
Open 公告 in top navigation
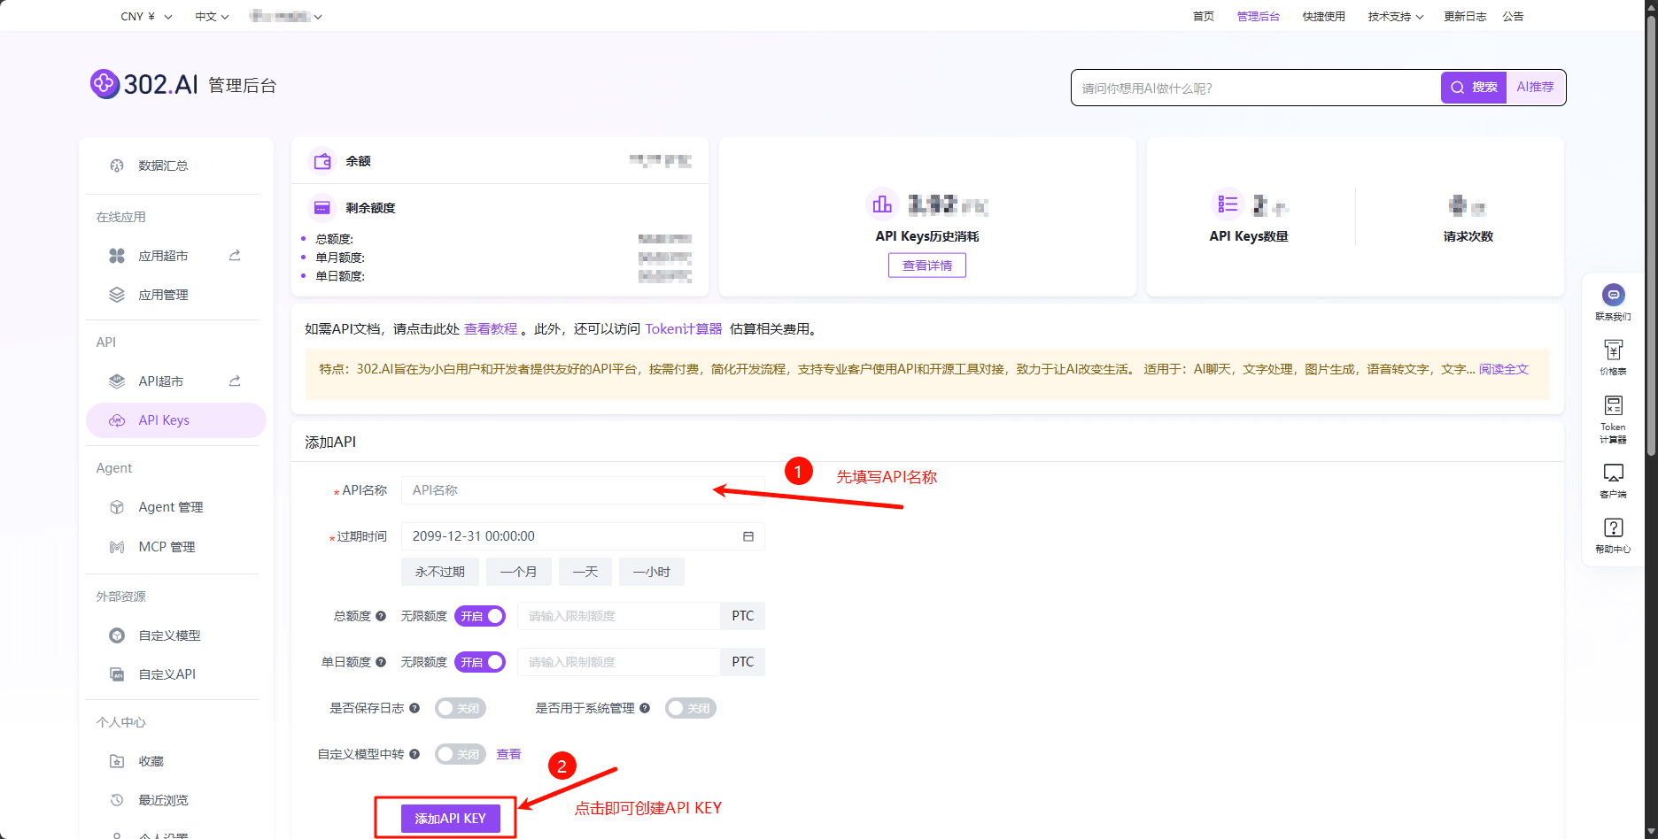[1513, 17]
